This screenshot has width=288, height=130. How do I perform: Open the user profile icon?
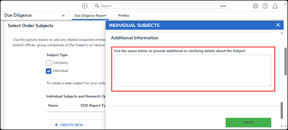pyautogui.click(x=275, y=6)
